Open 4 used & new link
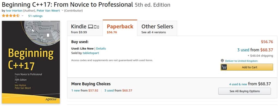278x106 pixels. tap(238, 84)
